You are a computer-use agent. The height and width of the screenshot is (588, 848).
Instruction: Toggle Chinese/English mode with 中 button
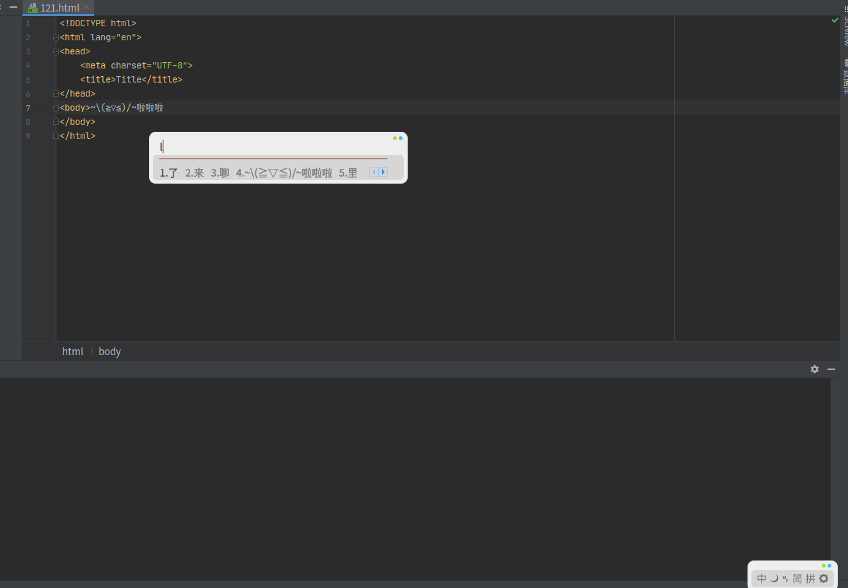pos(762,578)
